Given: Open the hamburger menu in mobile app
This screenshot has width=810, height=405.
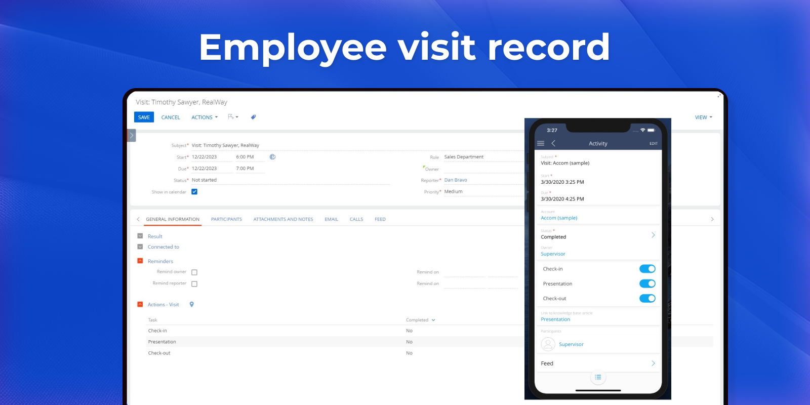Looking at the screenshot, I should (x=541, y=143).
